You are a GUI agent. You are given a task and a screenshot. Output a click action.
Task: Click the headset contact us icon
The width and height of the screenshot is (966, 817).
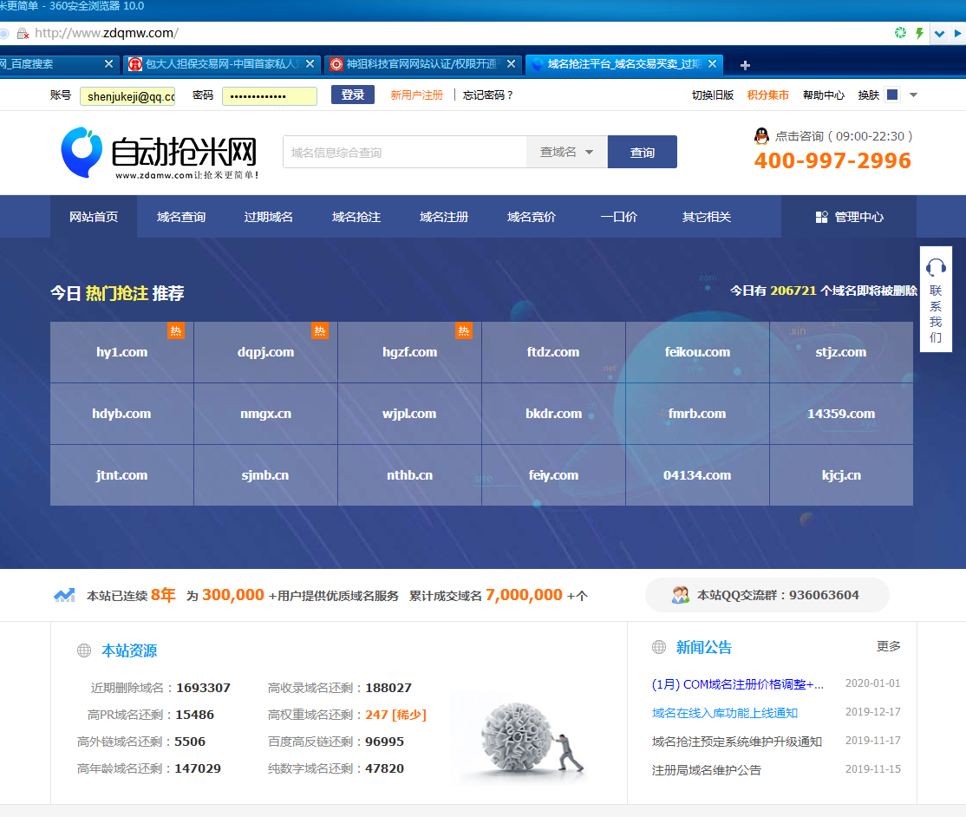[x=936, y=267]
